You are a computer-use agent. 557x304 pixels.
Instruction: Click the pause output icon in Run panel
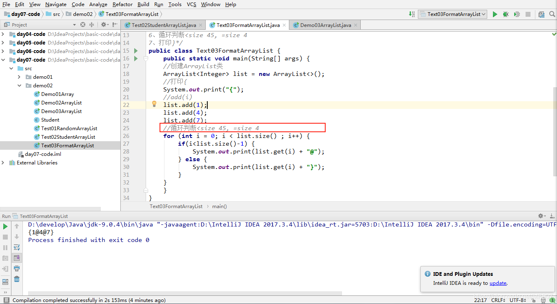tap(5, 247)
